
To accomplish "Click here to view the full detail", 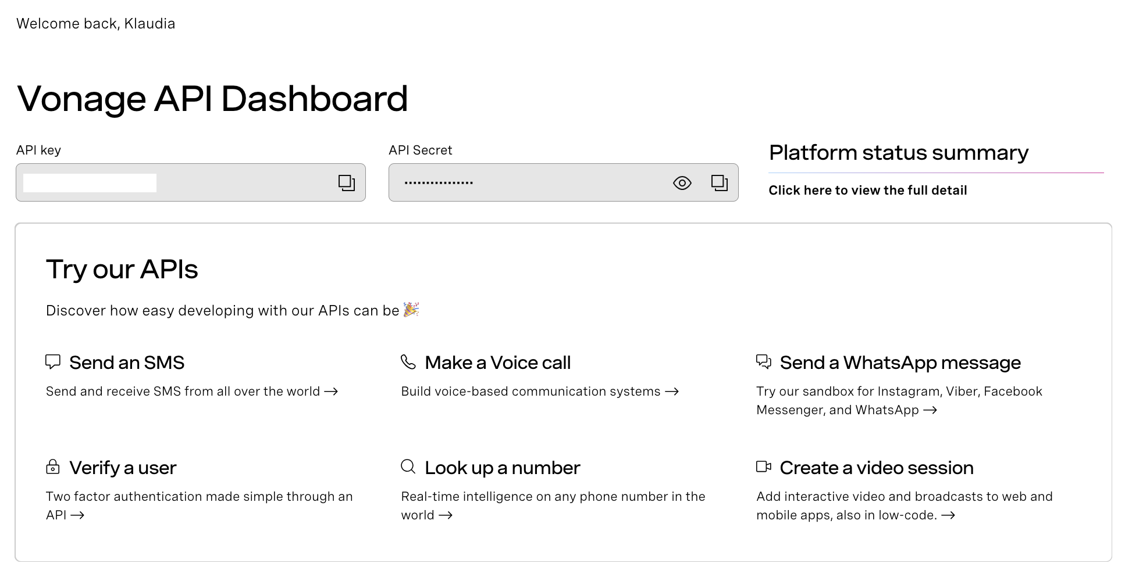I will [868, 190].
